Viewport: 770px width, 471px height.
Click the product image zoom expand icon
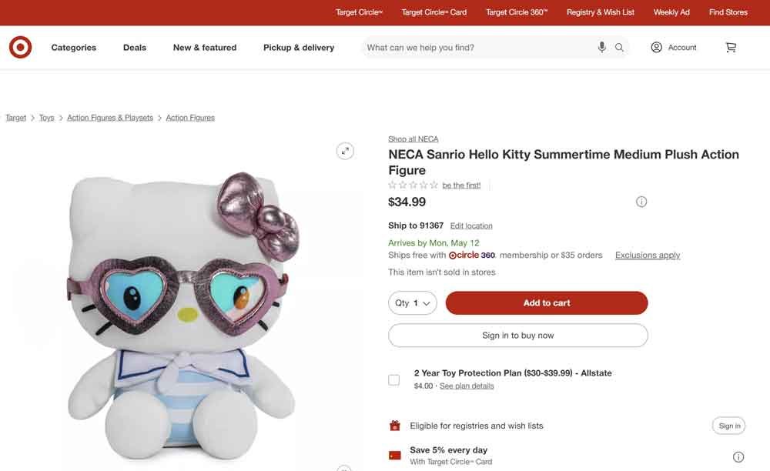point(345,150)
